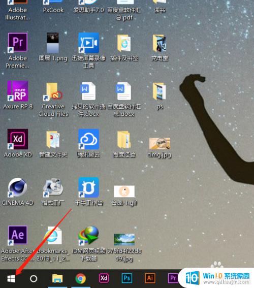Open the Windows Start menu
Screen dimensions: 254x288
coord(11,279)
